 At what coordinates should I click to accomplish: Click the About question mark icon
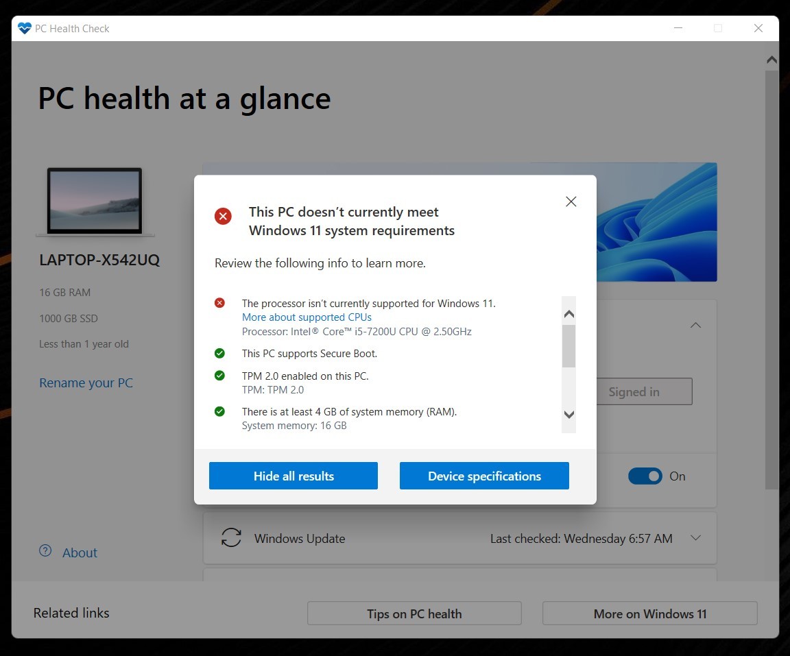(x=45, y=550)
